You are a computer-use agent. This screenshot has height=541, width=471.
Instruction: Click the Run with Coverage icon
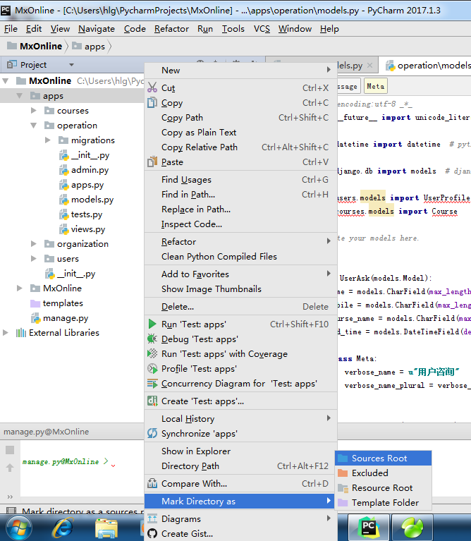[152, 353]
